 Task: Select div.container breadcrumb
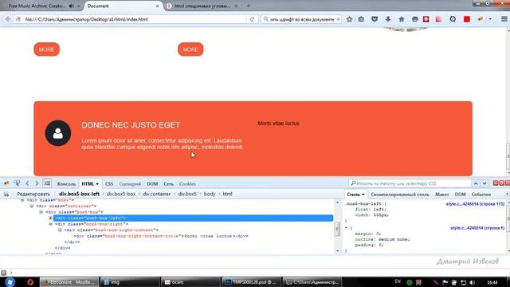coord(156,194)
